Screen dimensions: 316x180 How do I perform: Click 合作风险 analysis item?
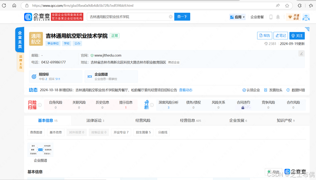click(293, 105)
